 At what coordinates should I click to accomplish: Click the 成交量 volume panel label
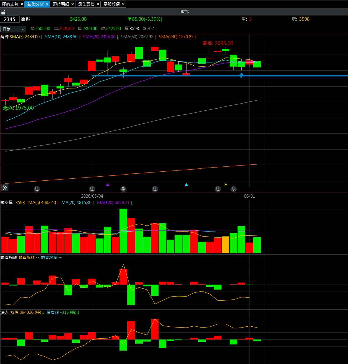[7, 203]
